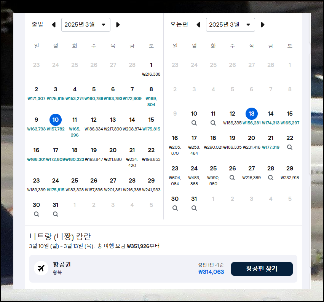This screenshot has height=302, width=324.
Task: Click the round-trip price ₩314,063
Action: (211, 272)
